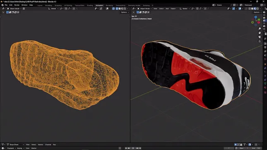Screen dimensions: 267x150
Task: Open Dope Sheet View menu
Action: coord(28,145)
